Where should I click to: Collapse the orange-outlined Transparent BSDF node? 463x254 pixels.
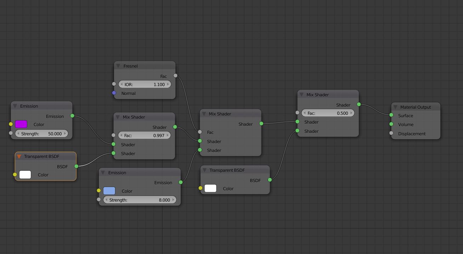coord(19,156)
